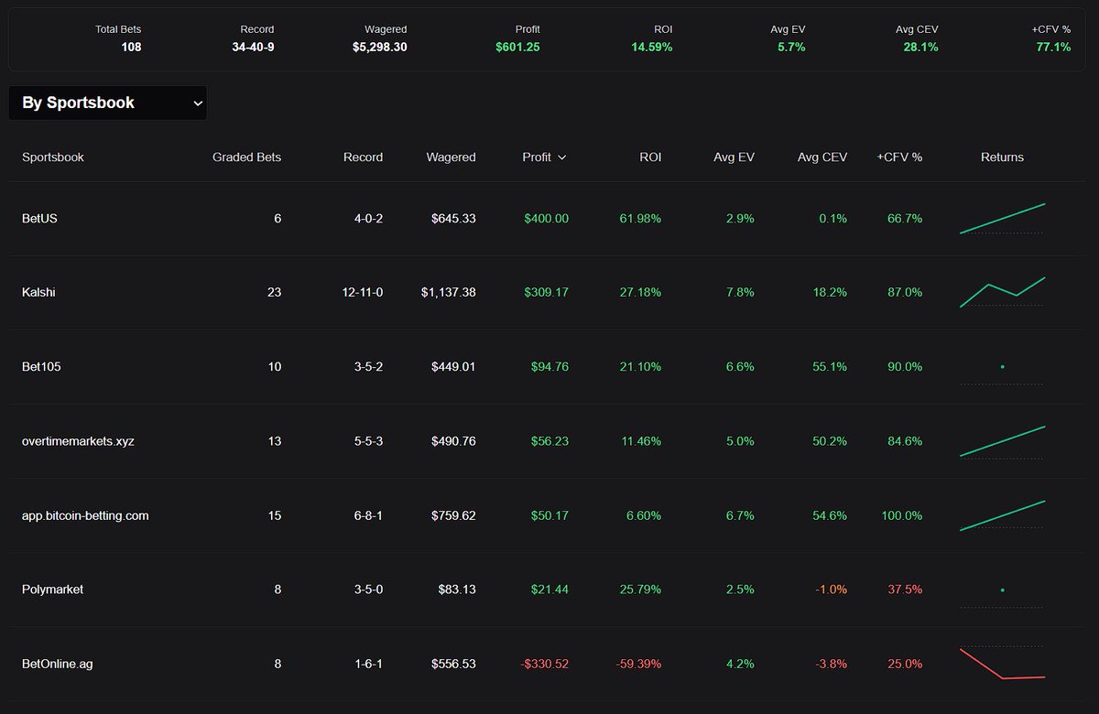Sort by the Record column header

coord(363,157)
